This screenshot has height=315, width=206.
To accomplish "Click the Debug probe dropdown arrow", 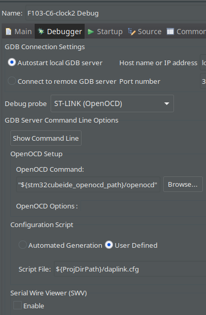I will click(166, 103).
